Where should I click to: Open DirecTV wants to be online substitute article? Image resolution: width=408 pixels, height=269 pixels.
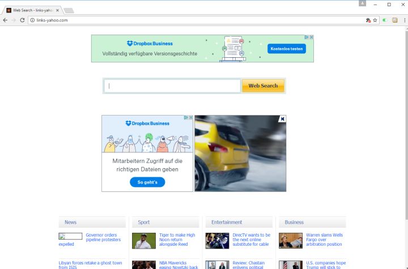(252, 240)
